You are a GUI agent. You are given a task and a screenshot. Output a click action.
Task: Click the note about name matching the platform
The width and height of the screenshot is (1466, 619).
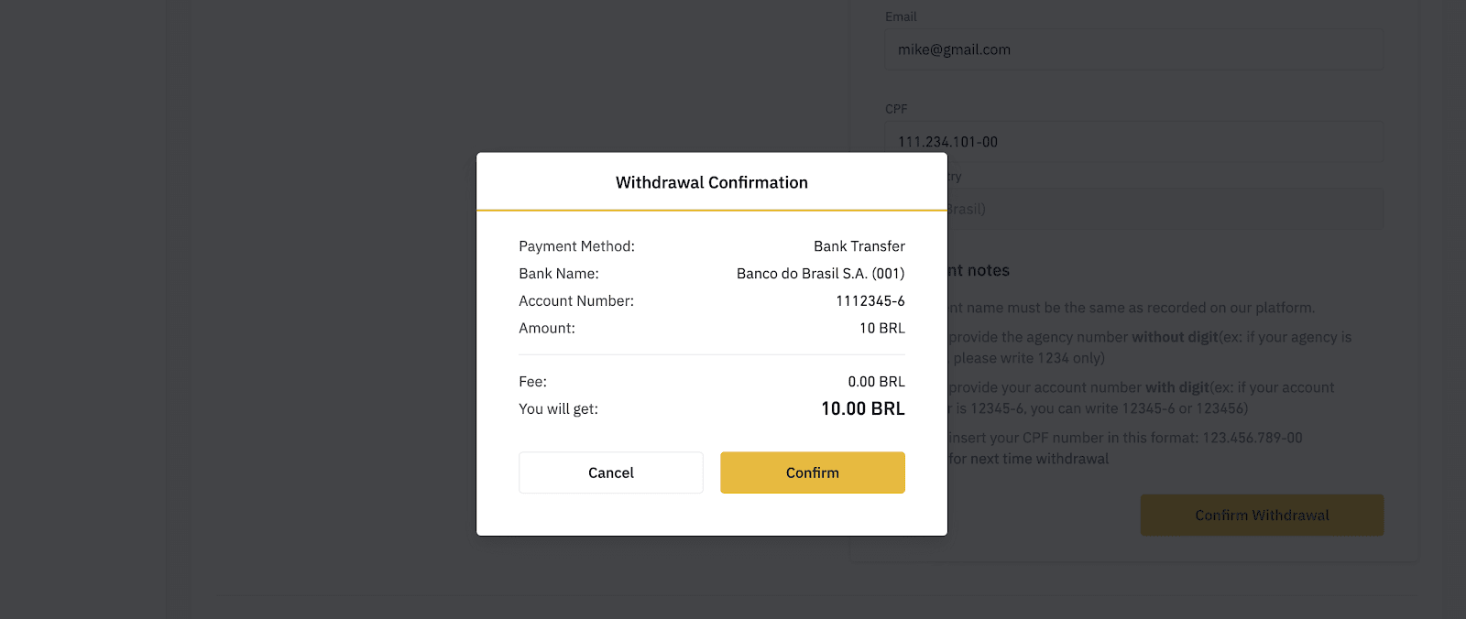click(x=1132, y=308)
